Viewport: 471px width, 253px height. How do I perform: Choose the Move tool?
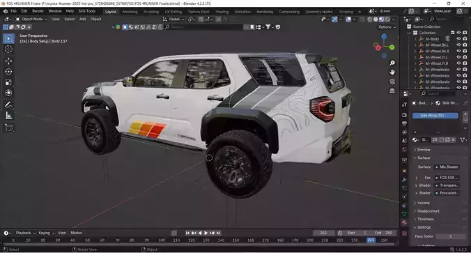[8, 61]
